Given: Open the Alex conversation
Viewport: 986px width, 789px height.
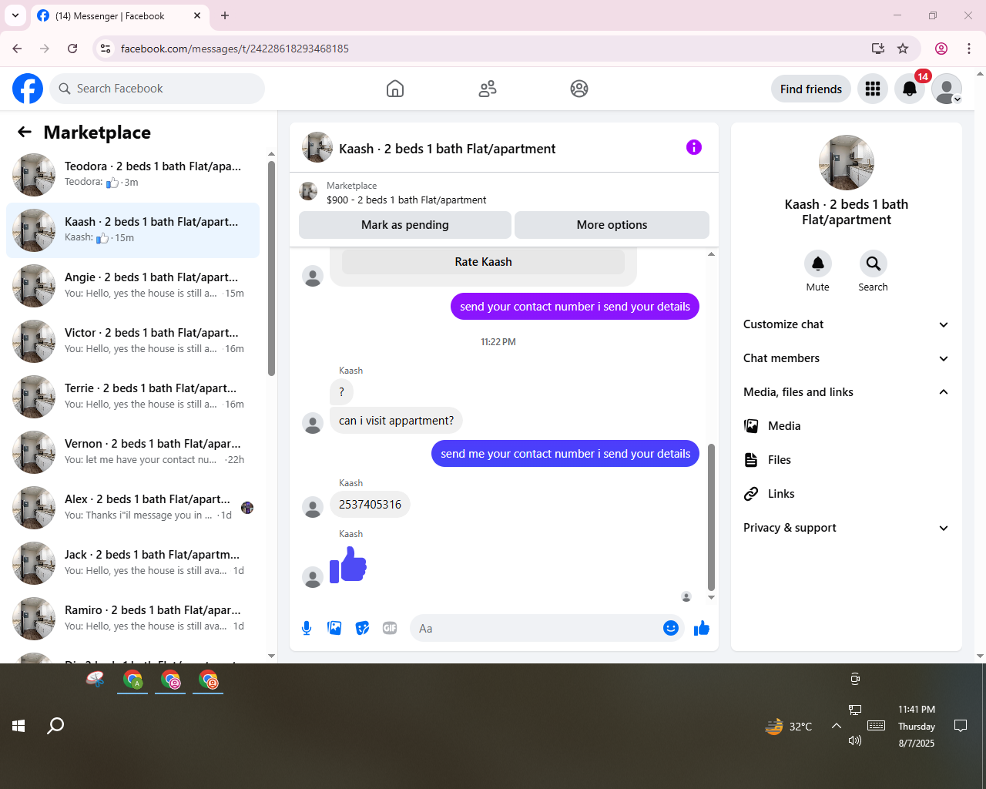Looking at the screenshot, I should 132,508.
